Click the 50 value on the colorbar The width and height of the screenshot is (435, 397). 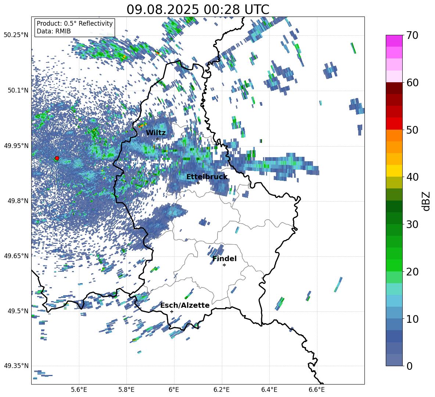(412, 130)
